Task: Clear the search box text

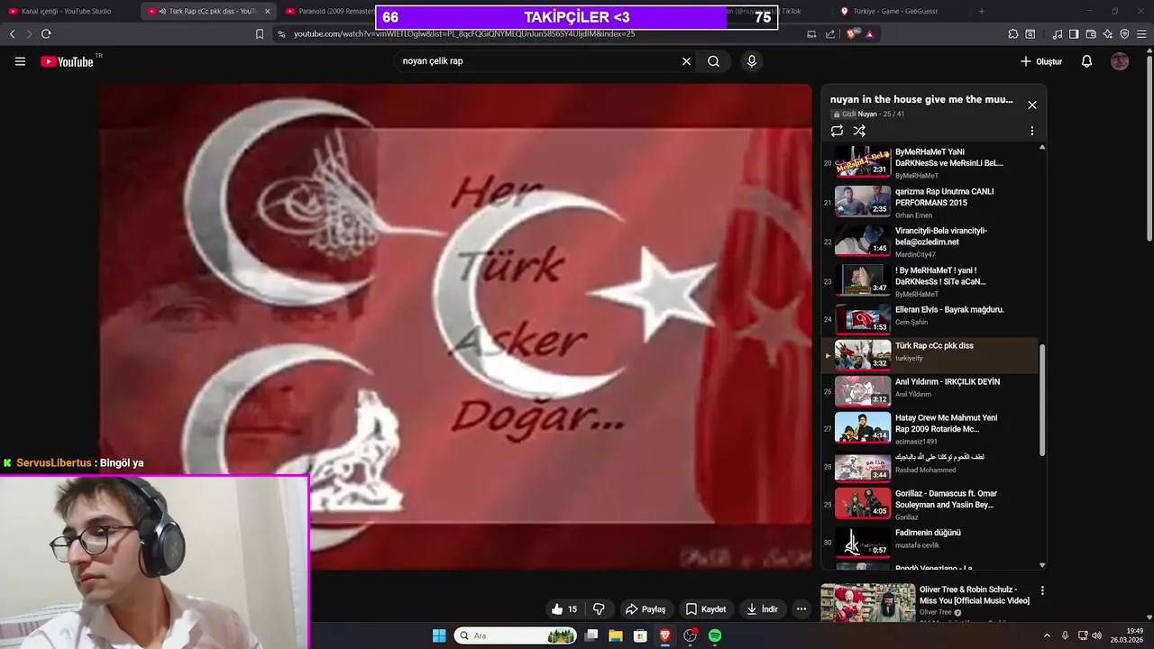Action: point(686,61)
